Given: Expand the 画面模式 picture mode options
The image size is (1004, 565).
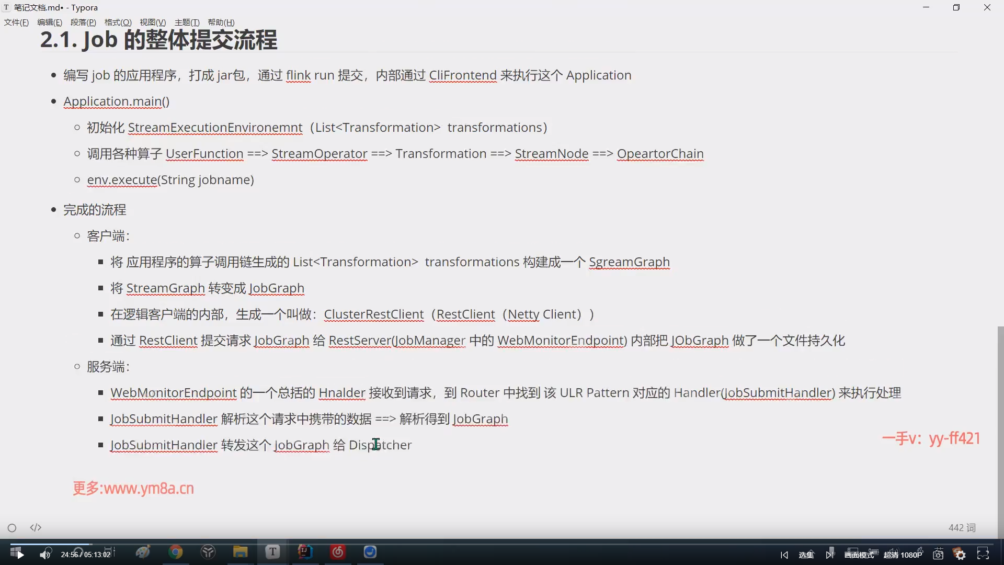Looking at the screenshot, I should pyautogui.click(x=859, y=555).
